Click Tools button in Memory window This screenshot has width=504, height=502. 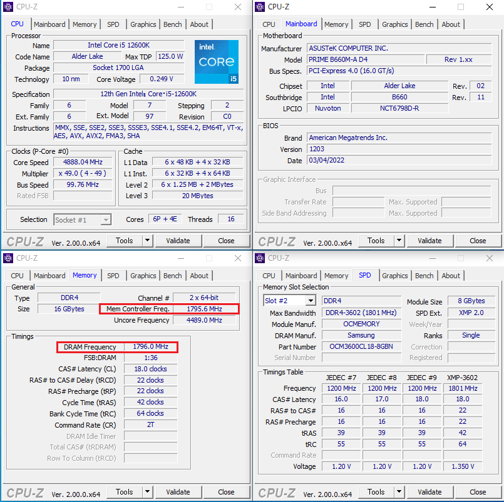[125, 492]
